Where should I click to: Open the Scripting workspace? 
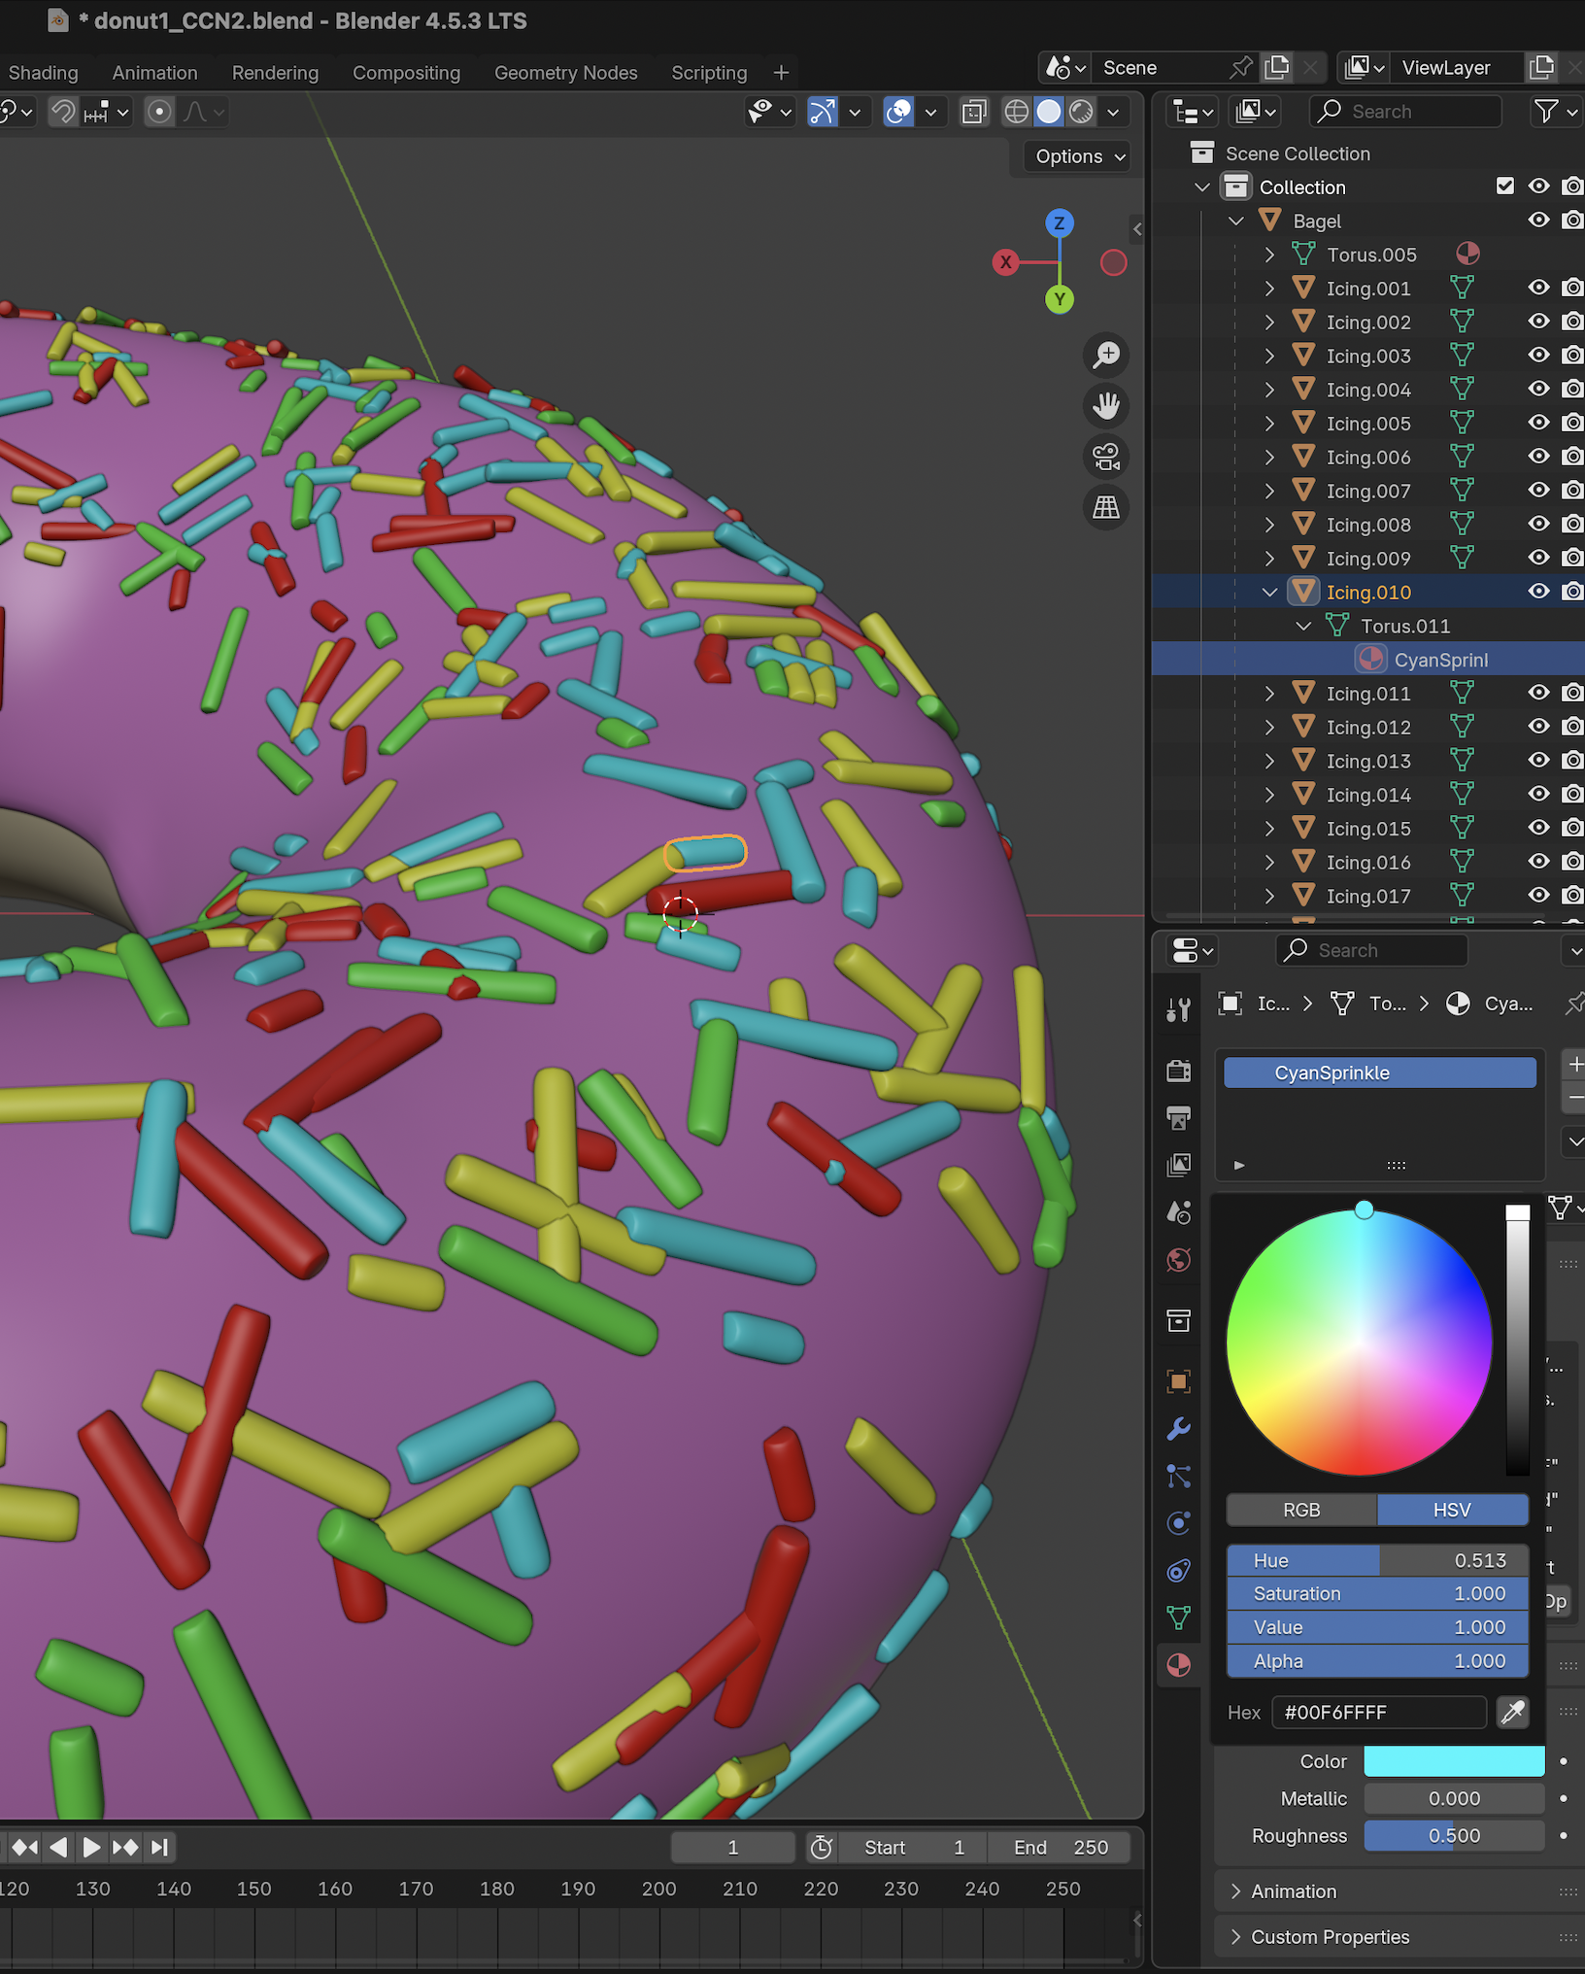709,72
